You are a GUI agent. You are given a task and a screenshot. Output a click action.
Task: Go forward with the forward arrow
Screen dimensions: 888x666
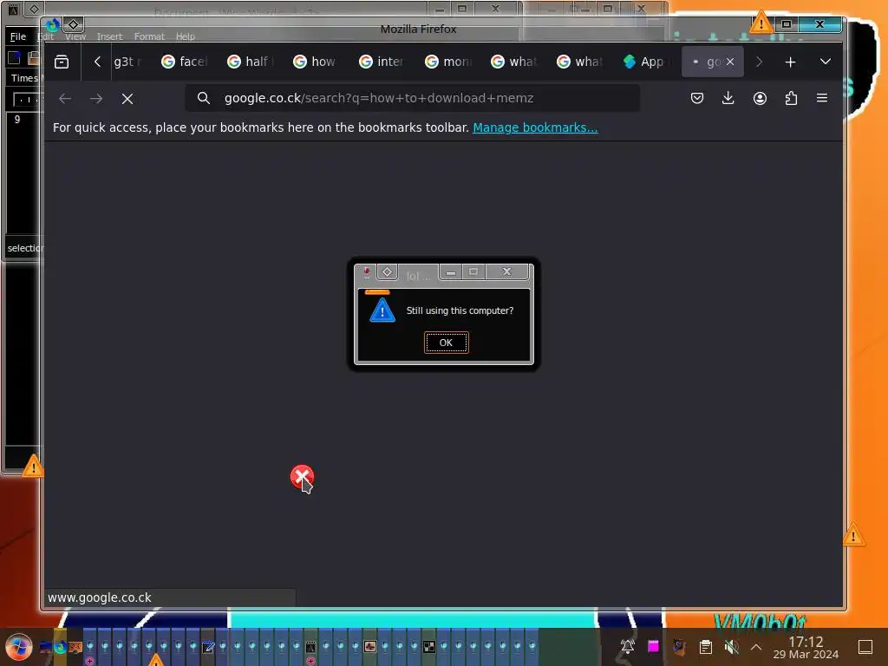pyautogui.click(x=96, y=99)
